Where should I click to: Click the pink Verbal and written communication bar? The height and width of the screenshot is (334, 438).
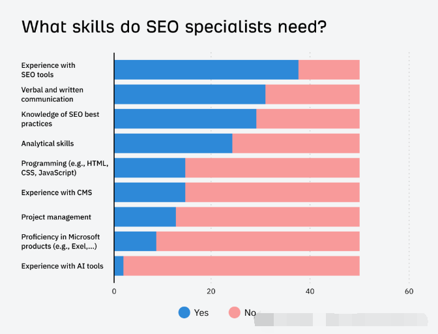click(312, 95)
